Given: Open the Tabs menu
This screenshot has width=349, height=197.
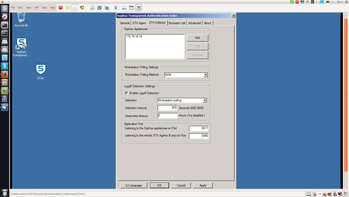Looking at the screenshot, I should point(44,8).
